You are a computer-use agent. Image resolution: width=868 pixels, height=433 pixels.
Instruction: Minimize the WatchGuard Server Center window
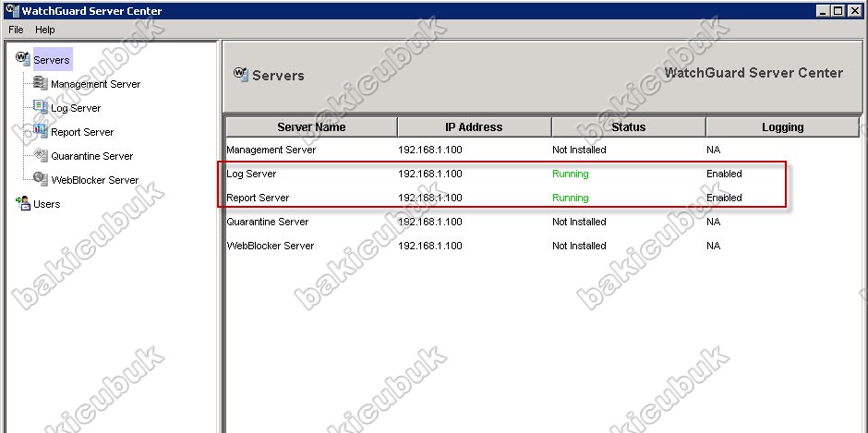pyautogui.click(x=824, y=10)
